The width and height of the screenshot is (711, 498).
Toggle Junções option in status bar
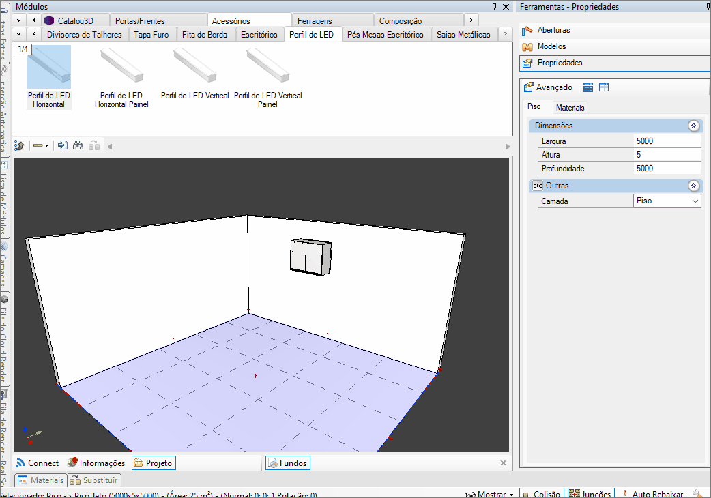pos(590,494)
